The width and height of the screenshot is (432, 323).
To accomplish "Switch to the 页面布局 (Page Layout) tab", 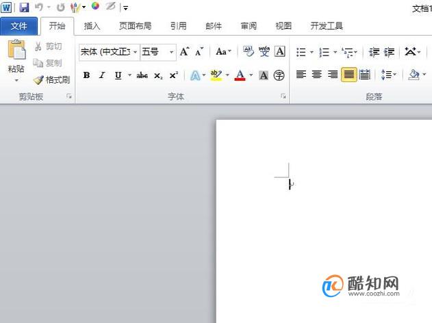I will tap(136, 26).
